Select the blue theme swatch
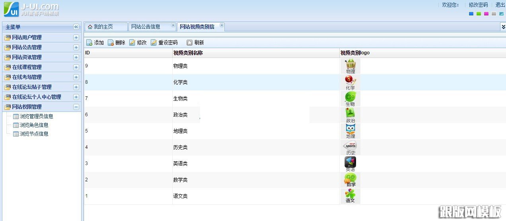The width and height of the screenshot is (506, 221). click(471, 14)
